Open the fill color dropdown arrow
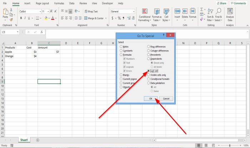Viewport: 250px width, 148px height. (49, 18)
